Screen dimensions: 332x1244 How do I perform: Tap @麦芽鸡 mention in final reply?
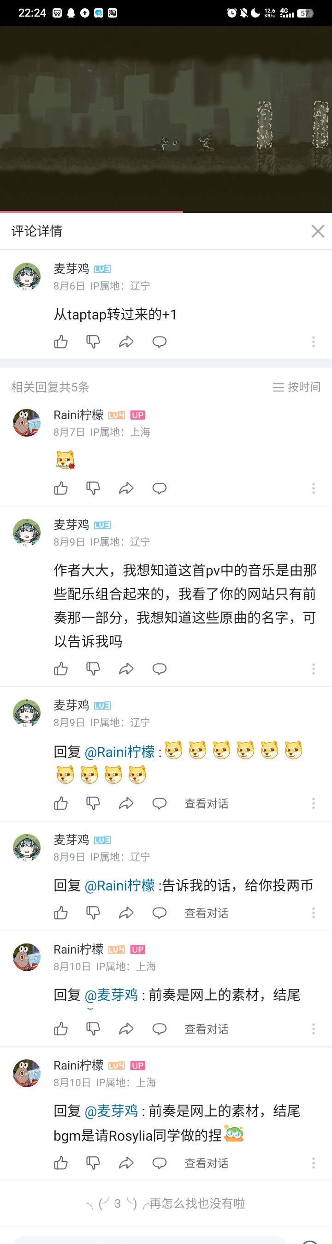tap(112, 1111)
